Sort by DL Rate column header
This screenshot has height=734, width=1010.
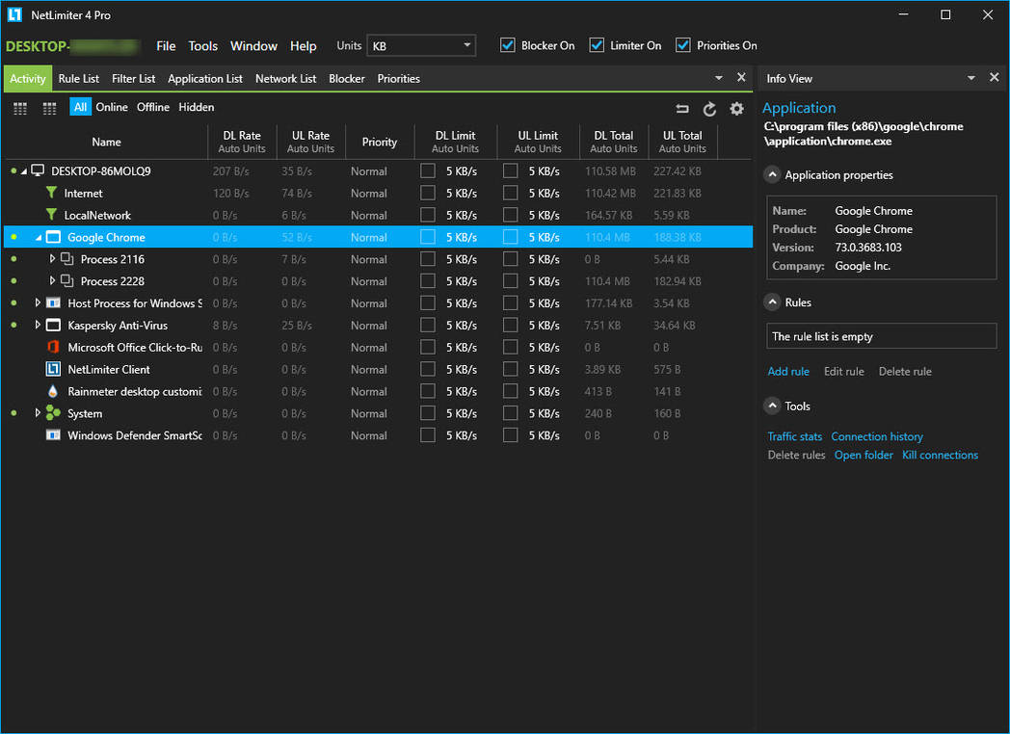[242, 142]
